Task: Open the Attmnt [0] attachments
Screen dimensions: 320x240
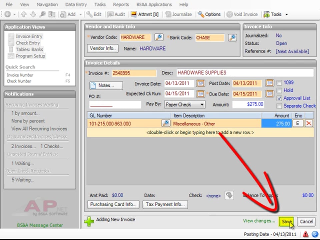Action: tap(145, 14)
